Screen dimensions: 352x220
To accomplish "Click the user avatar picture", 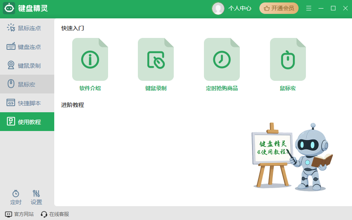I will [x=218, y=9].
